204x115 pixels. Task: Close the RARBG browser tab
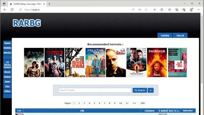[x=44, y=4]
